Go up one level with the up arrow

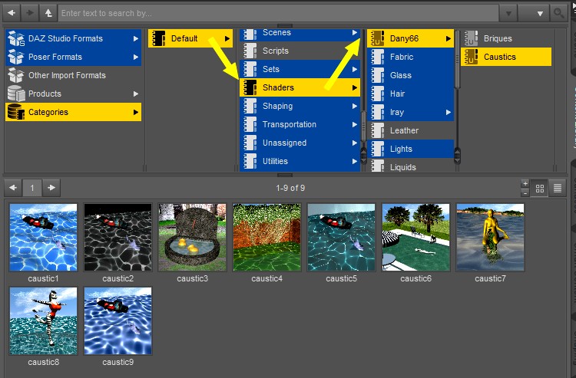48,13
